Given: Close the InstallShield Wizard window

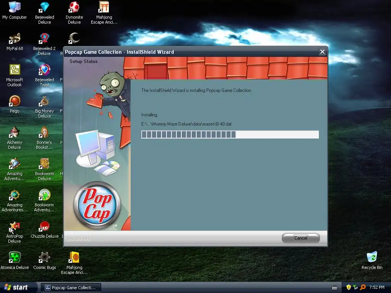Looking at the screenshot, I should pos(322,52).
